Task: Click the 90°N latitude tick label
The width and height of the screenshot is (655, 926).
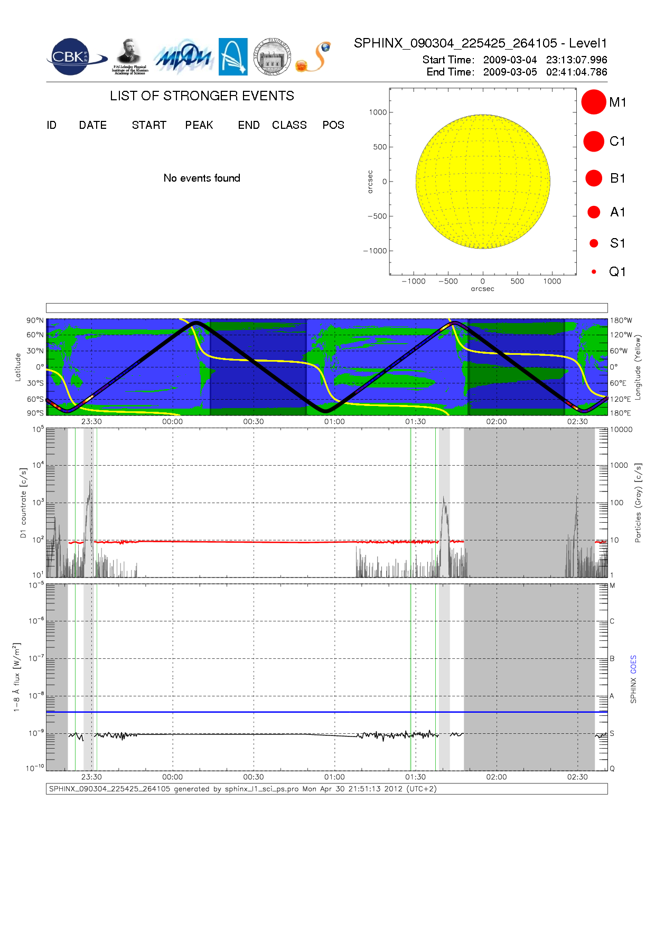Action: click(x=35, y=320)
